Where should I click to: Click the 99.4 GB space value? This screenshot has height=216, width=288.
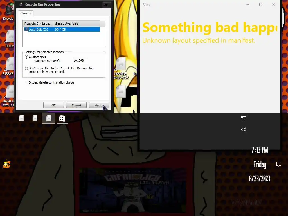pos(60,29)
